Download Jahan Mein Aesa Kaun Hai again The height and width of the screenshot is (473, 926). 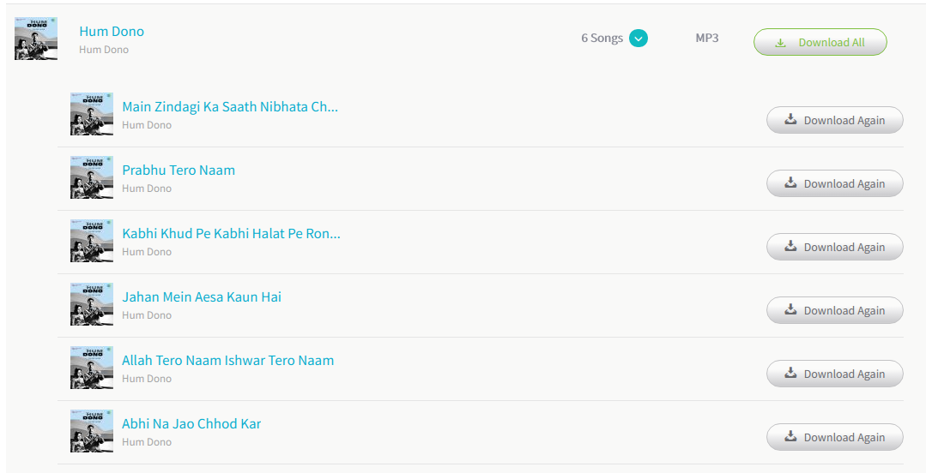(834, 310)
